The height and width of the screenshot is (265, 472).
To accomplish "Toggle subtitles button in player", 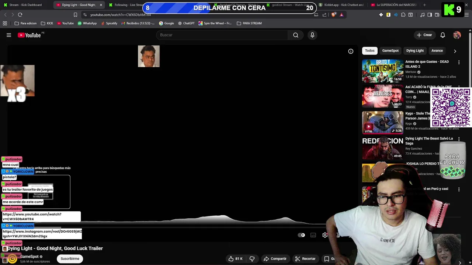I will coord(313,235).
